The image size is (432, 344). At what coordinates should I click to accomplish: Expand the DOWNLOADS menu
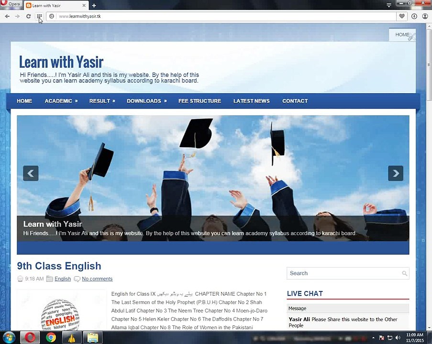tap(147, 101)
